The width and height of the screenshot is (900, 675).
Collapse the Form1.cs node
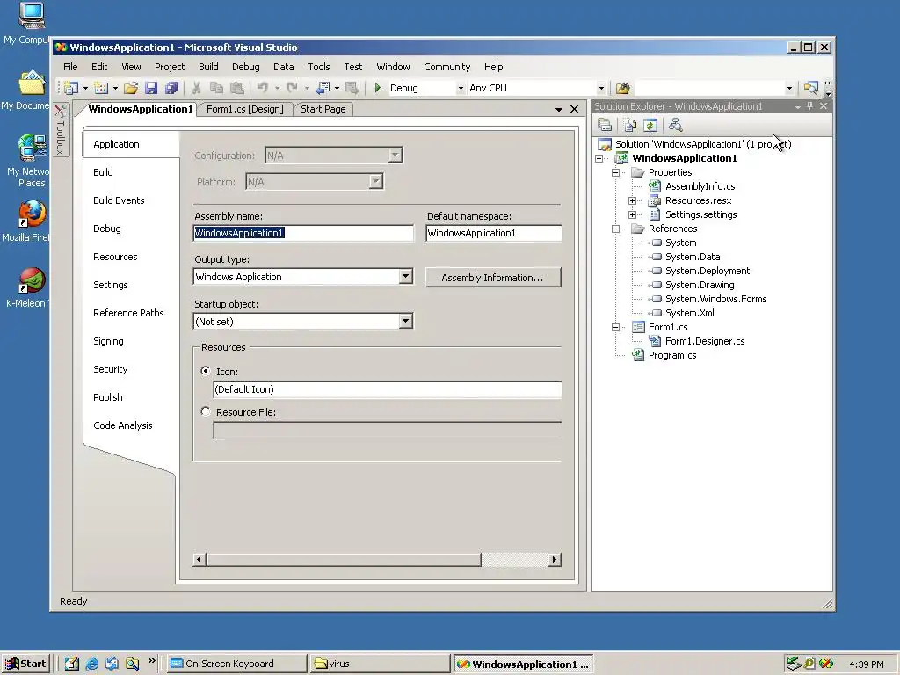(x=616, y=327)
